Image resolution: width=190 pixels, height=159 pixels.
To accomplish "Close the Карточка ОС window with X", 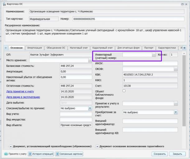I will coord(186,4).
